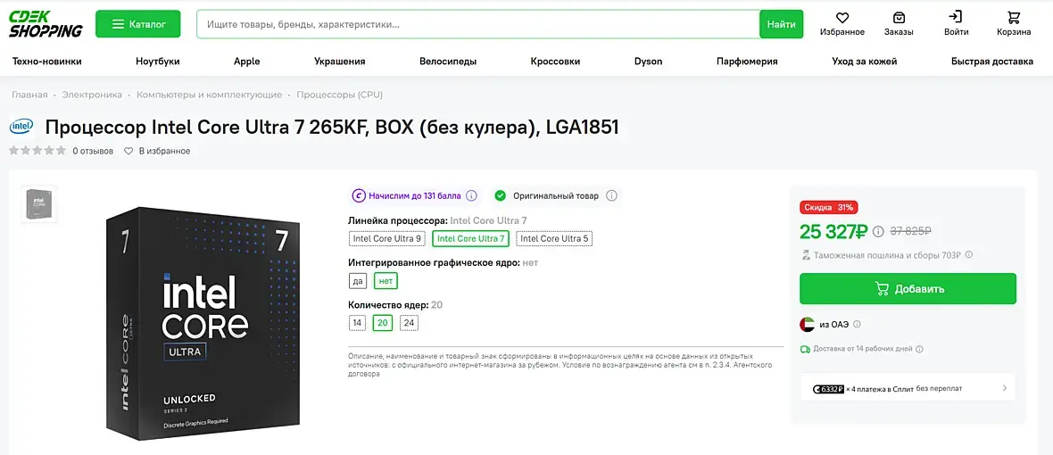Image resolution: width=1053 pixels, height=455 pixels.
Task: Open Быстрая доставка category
Action: click(992, 61)
